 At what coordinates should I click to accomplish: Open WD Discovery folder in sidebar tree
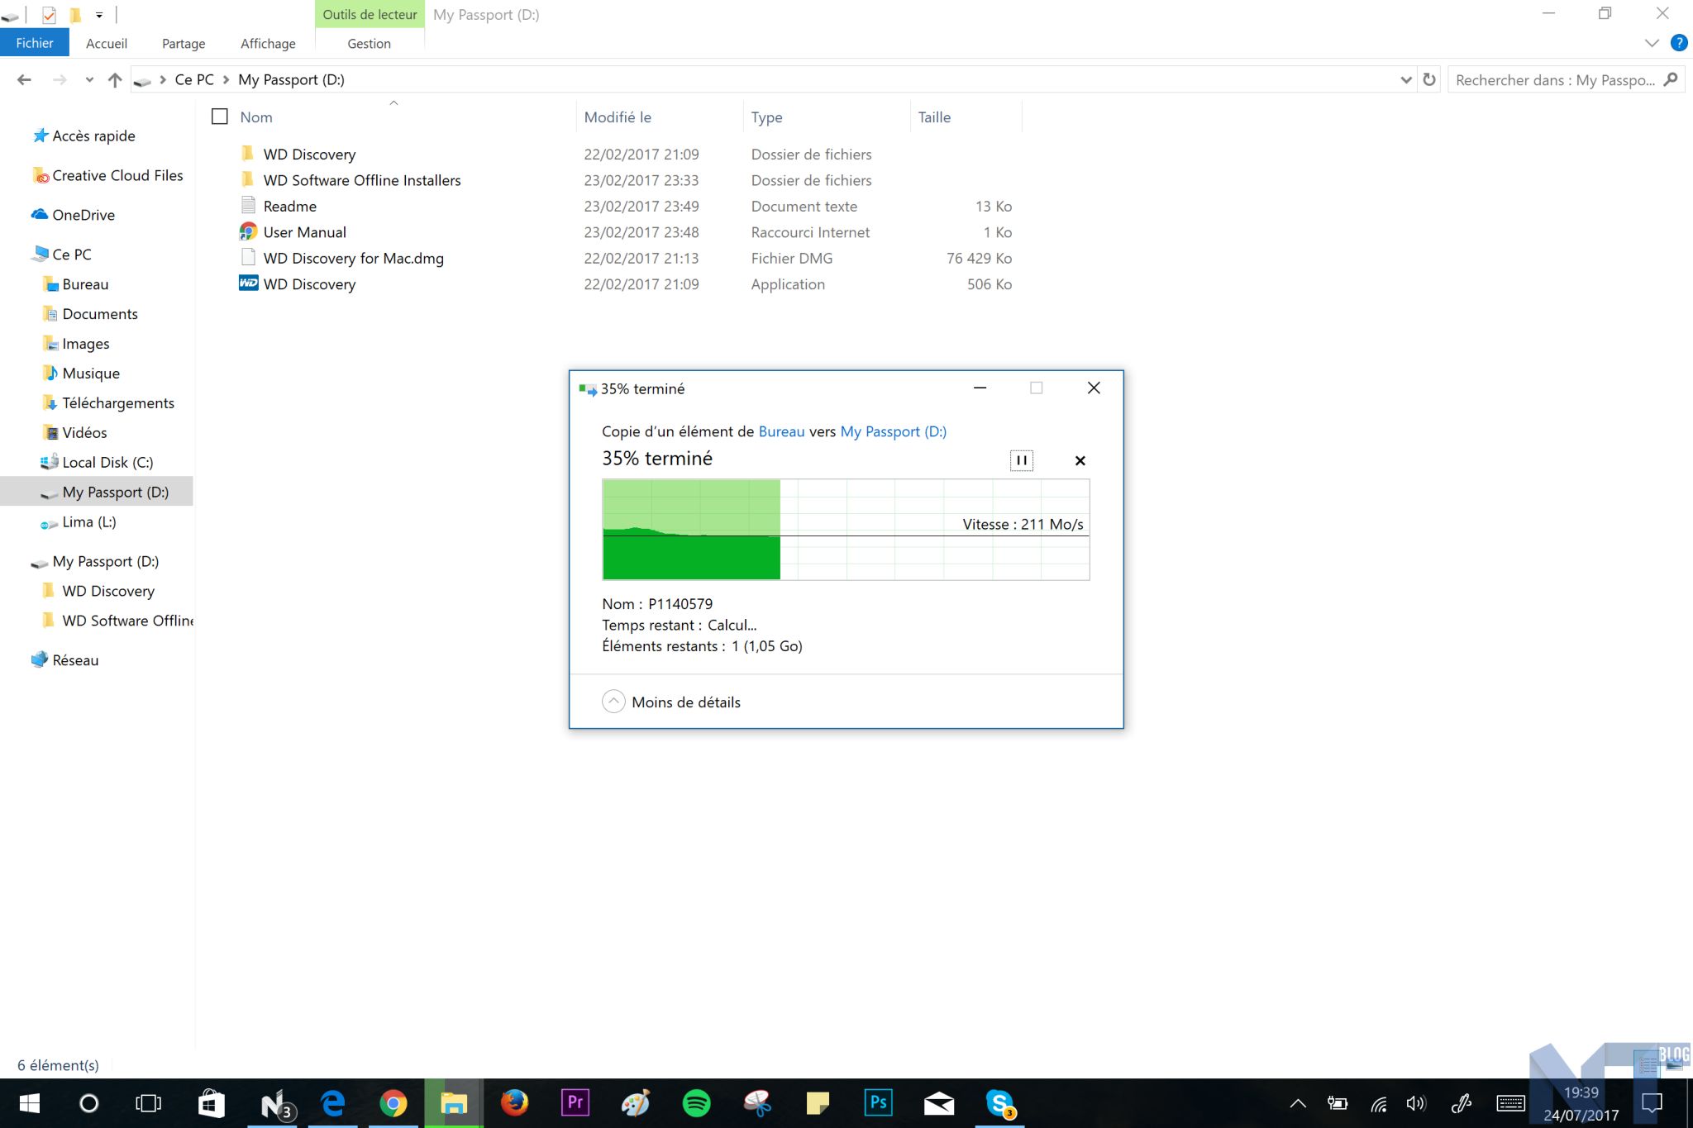tap(108, 591)
